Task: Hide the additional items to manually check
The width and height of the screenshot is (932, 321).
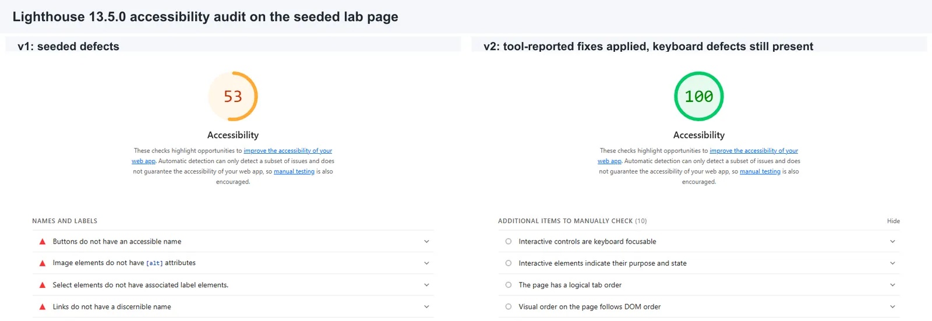Action: click(894, 221)
